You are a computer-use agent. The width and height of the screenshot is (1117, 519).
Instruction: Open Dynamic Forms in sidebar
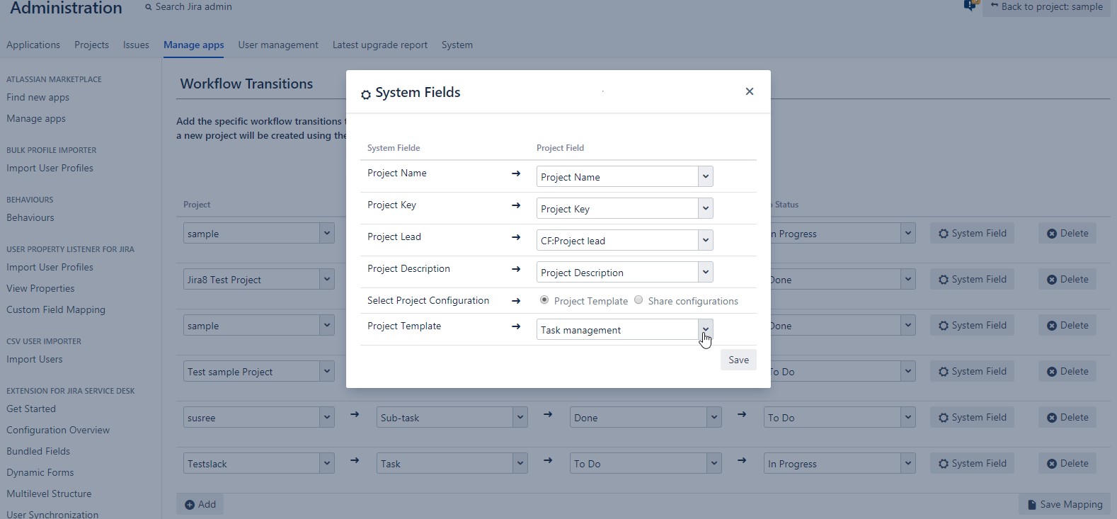[x=40, y=473]
